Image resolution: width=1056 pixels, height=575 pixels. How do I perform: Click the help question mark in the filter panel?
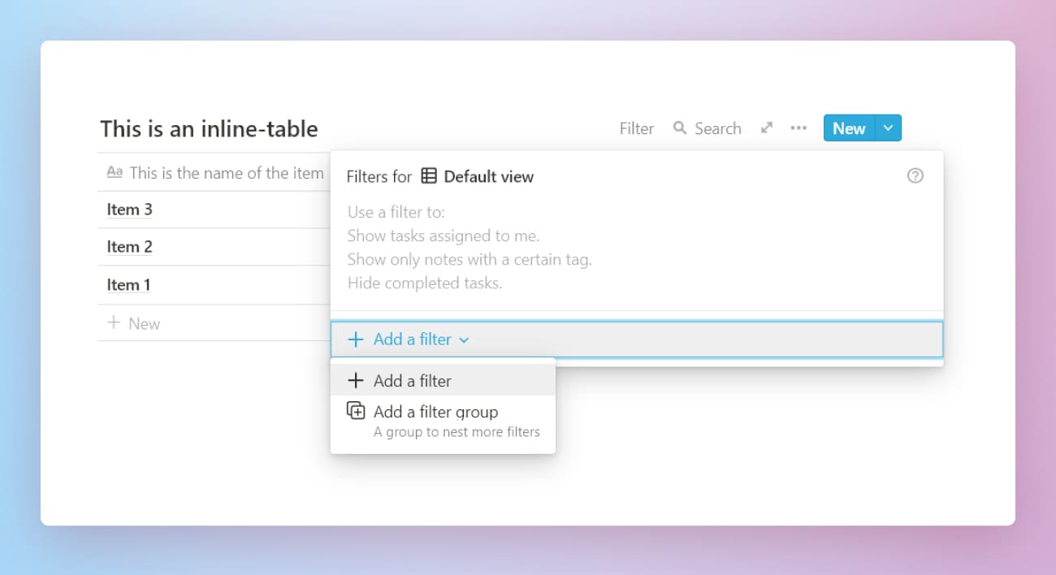[915, 175]
